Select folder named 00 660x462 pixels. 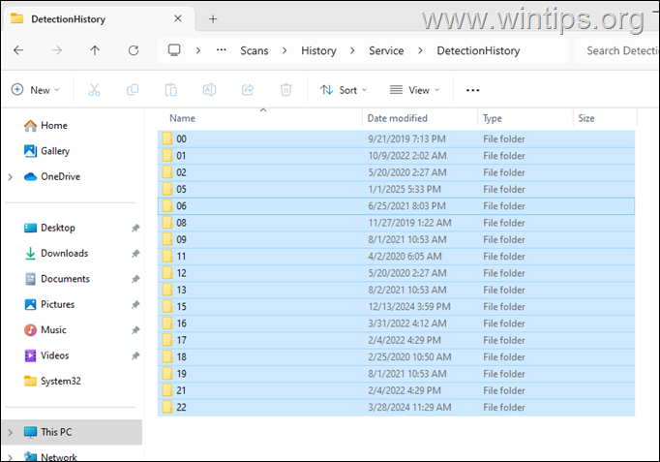tap(396, 139)
